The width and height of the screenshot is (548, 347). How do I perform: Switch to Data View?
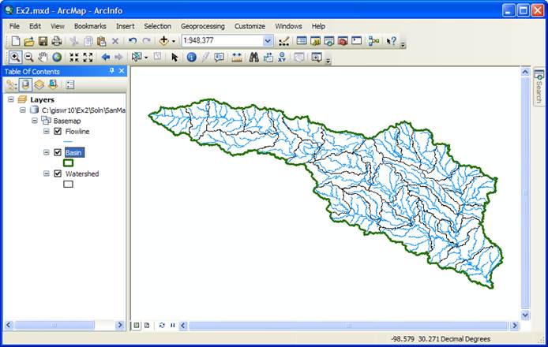[x=137, y=326]
